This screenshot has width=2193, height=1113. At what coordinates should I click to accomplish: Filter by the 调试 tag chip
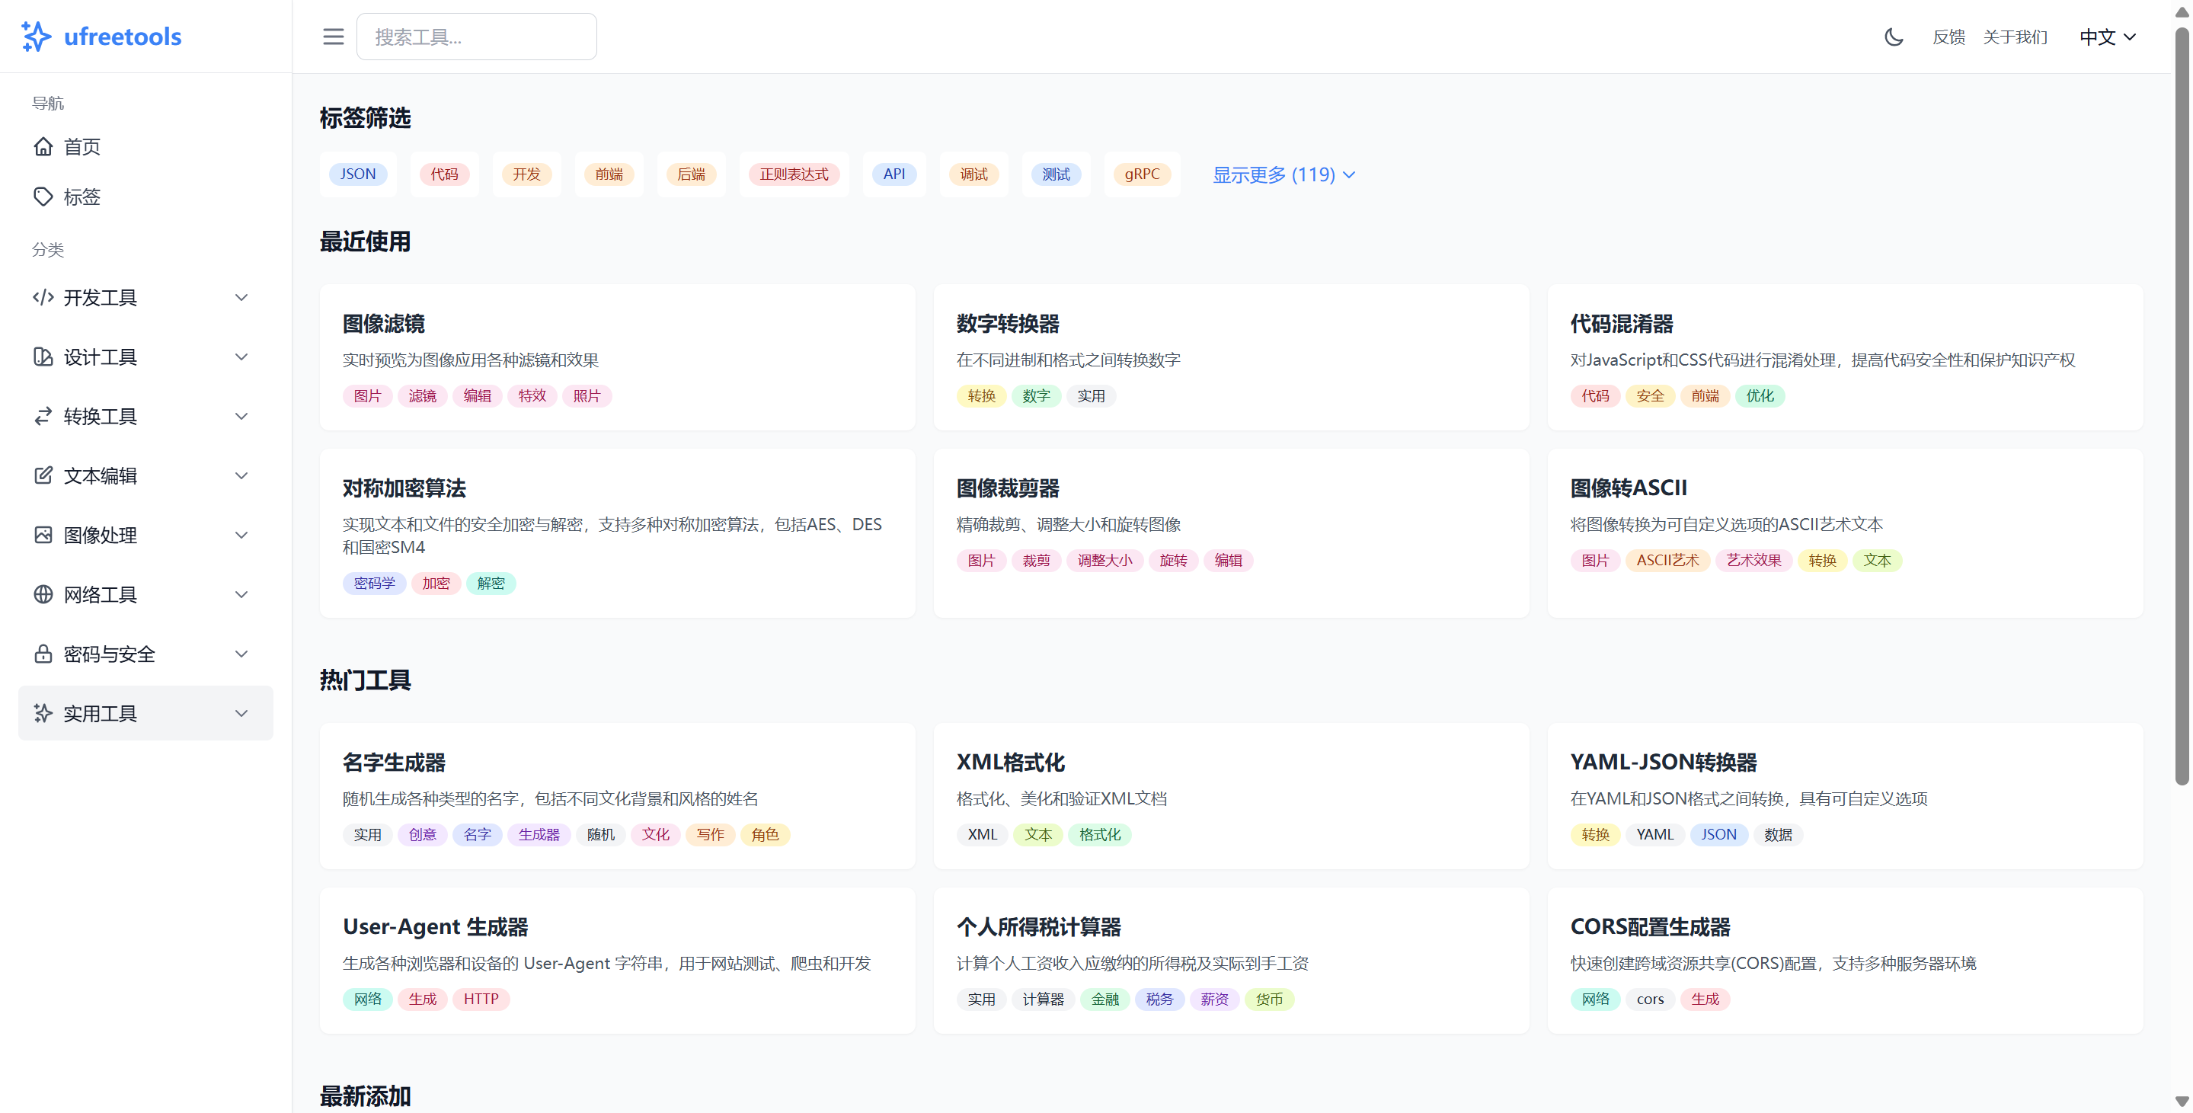point(974,174)
